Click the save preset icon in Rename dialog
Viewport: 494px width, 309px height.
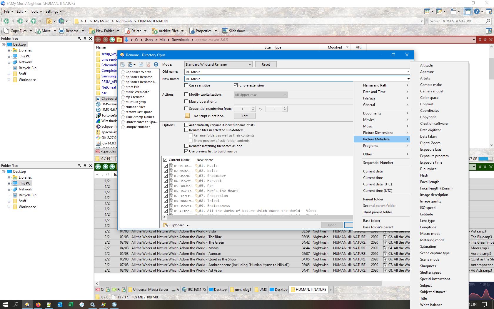pos(122,64)
